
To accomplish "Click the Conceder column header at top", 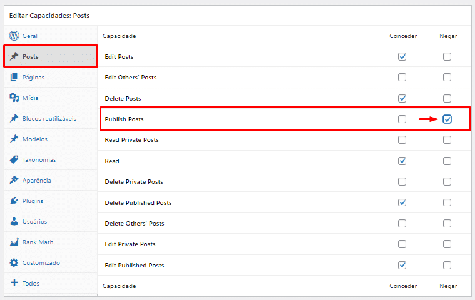I will pyautogui.click(x=403, y=36).
